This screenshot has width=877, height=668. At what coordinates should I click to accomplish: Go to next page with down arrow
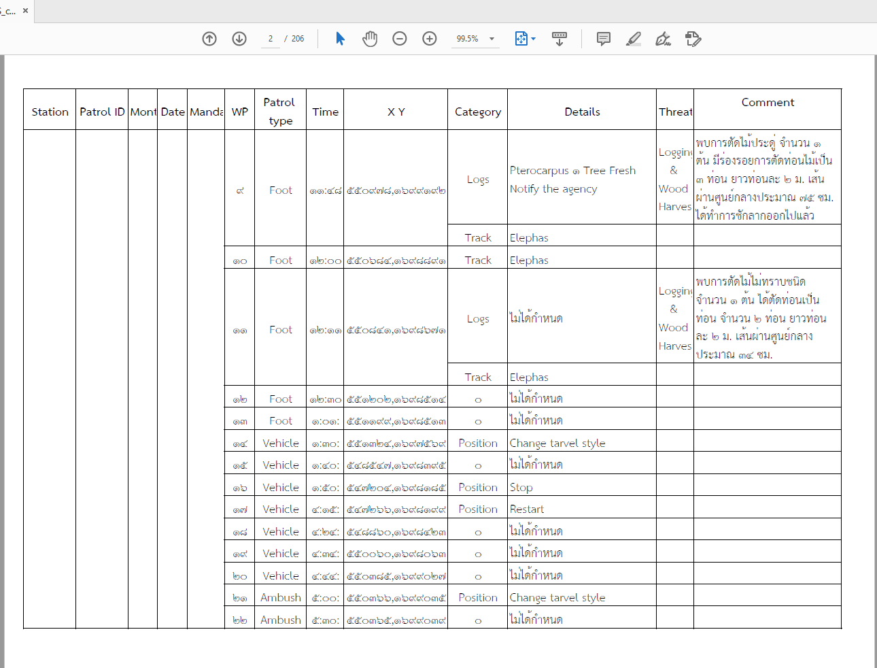tap(239, 39)
